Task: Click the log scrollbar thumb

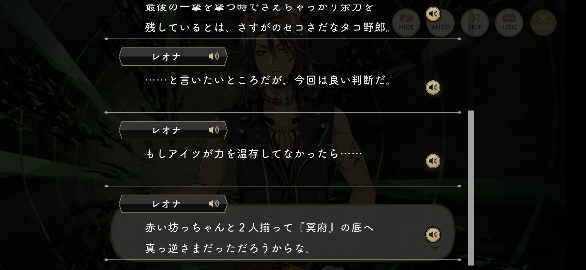Action: coord(471,188)
